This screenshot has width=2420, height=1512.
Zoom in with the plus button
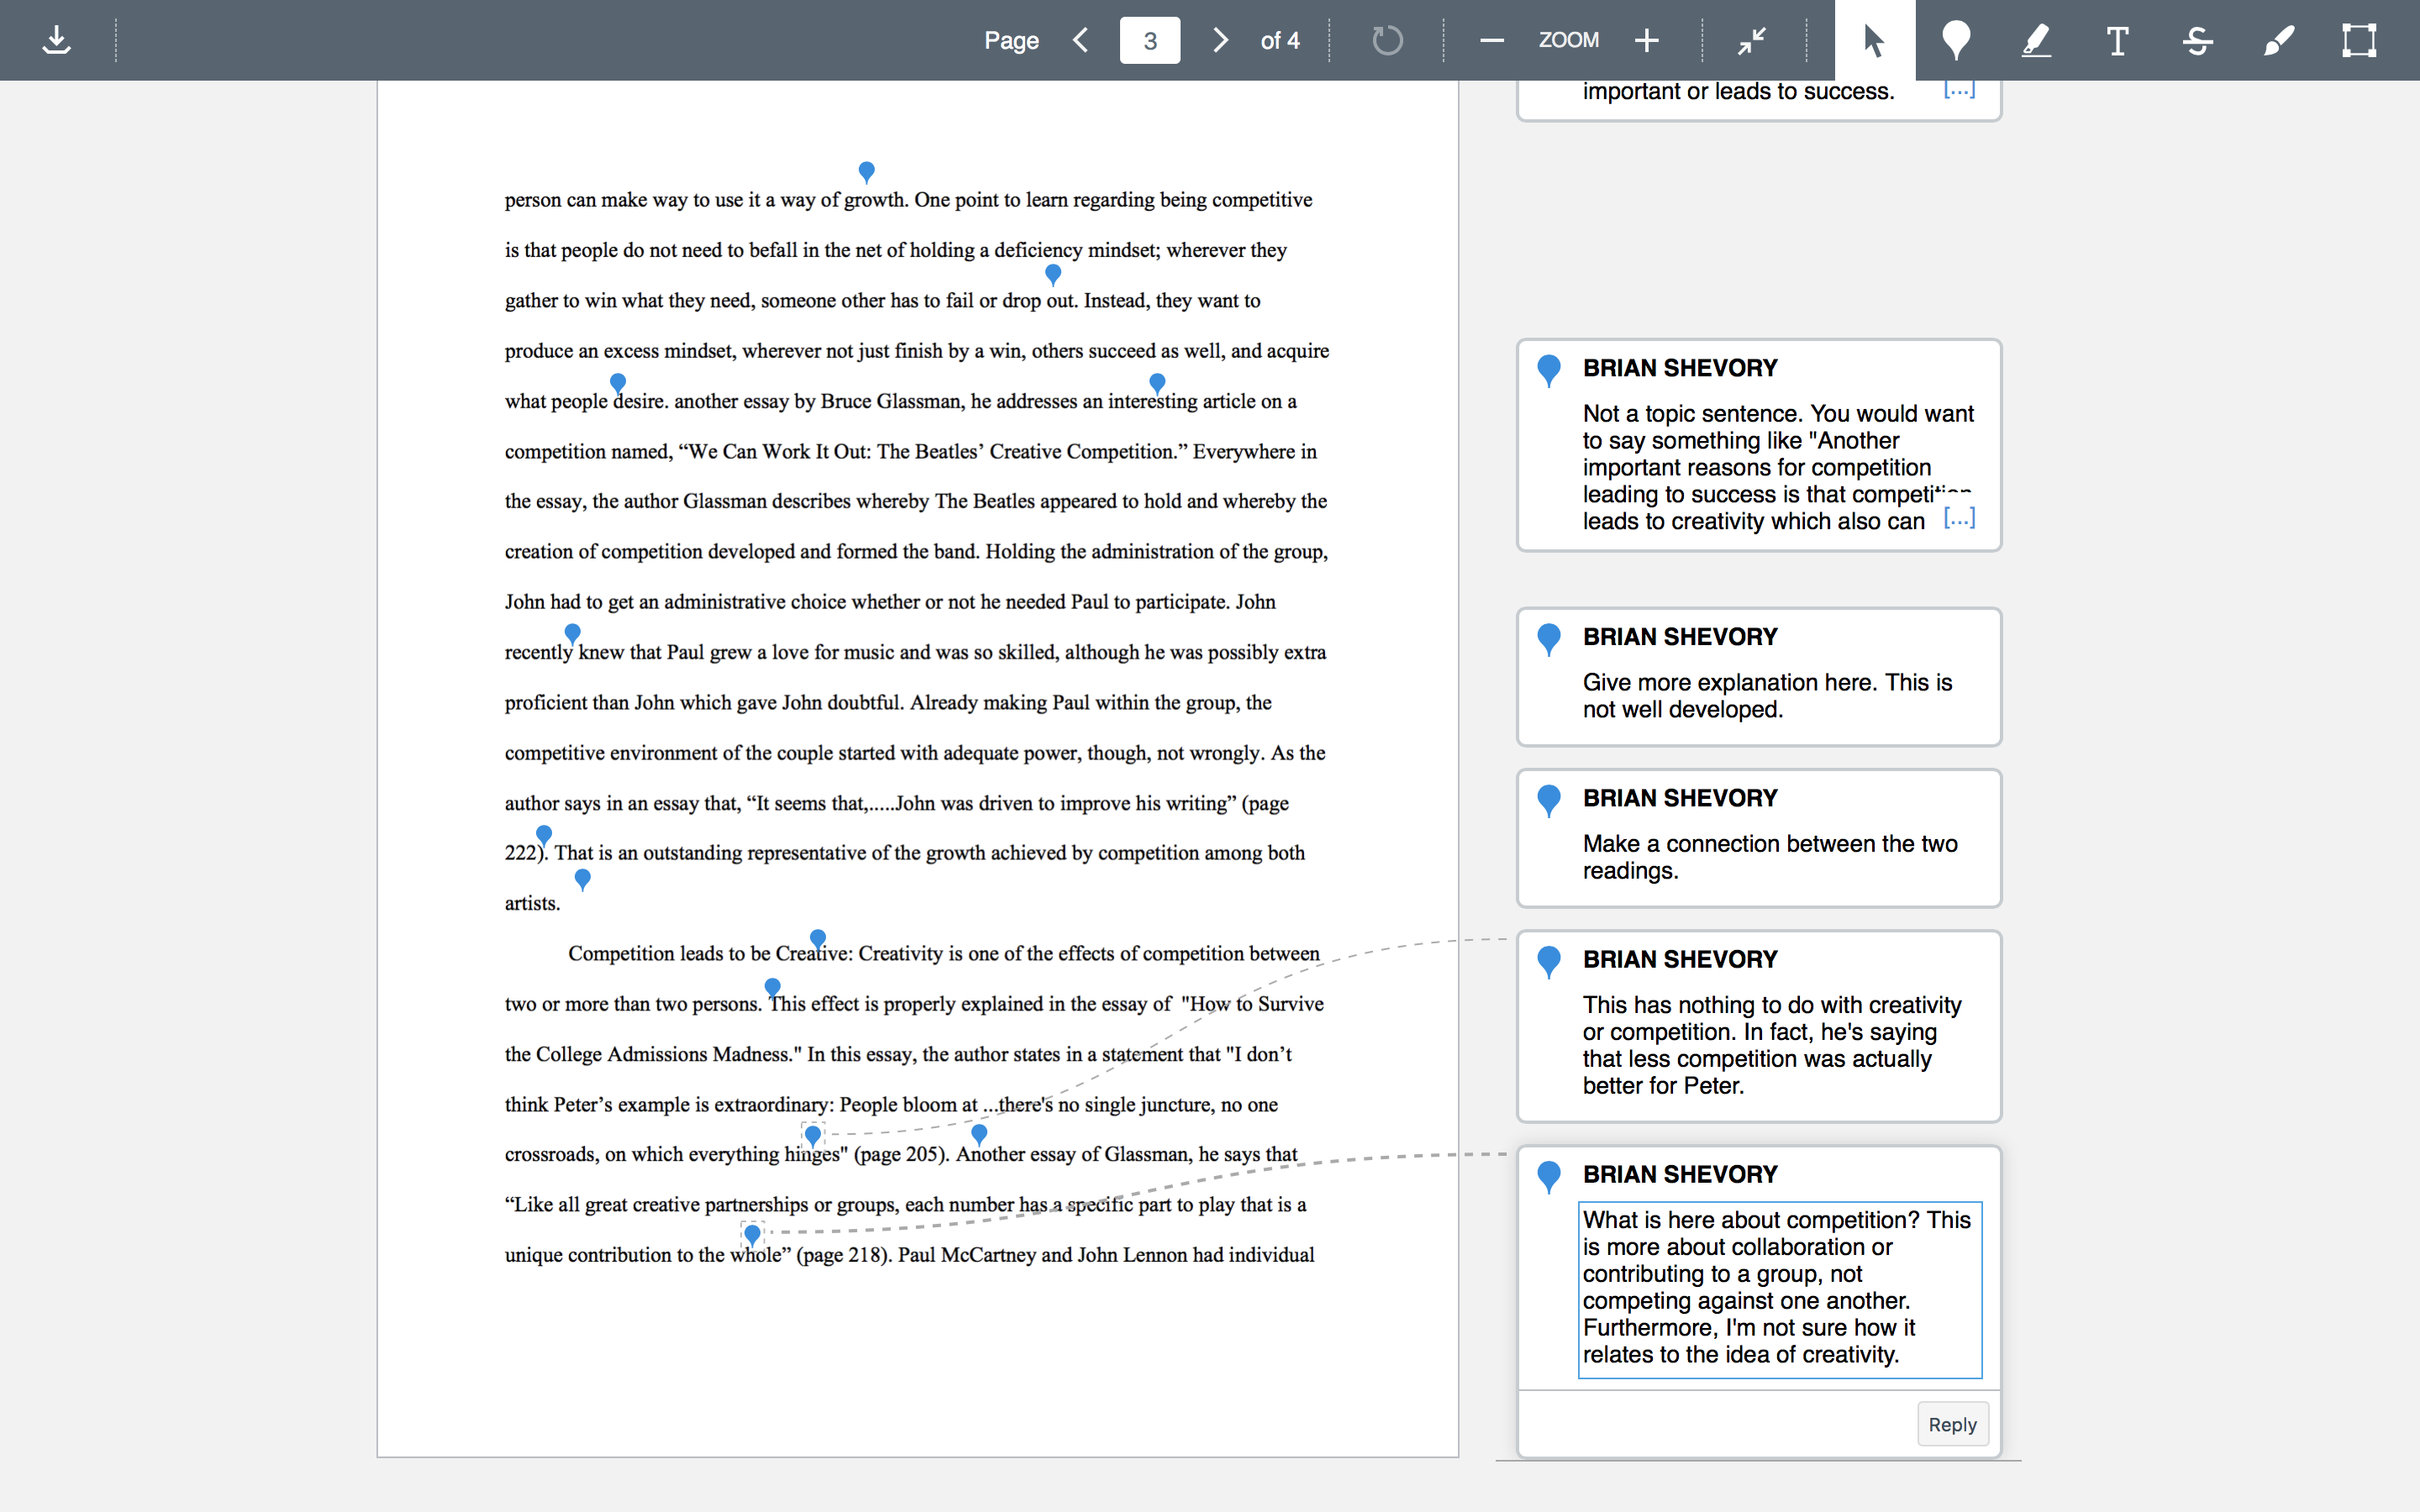[x=1647, y=40]
